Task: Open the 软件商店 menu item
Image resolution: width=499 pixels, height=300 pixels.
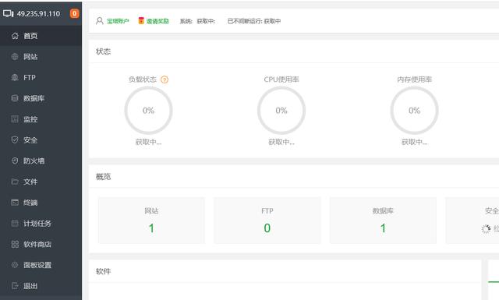Action: (x=41, y=245)
